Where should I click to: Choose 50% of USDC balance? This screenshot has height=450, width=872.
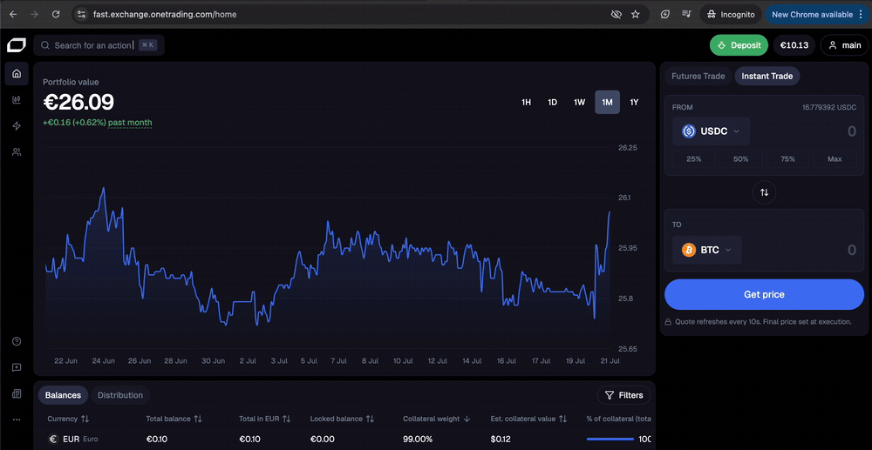(740, 159)
